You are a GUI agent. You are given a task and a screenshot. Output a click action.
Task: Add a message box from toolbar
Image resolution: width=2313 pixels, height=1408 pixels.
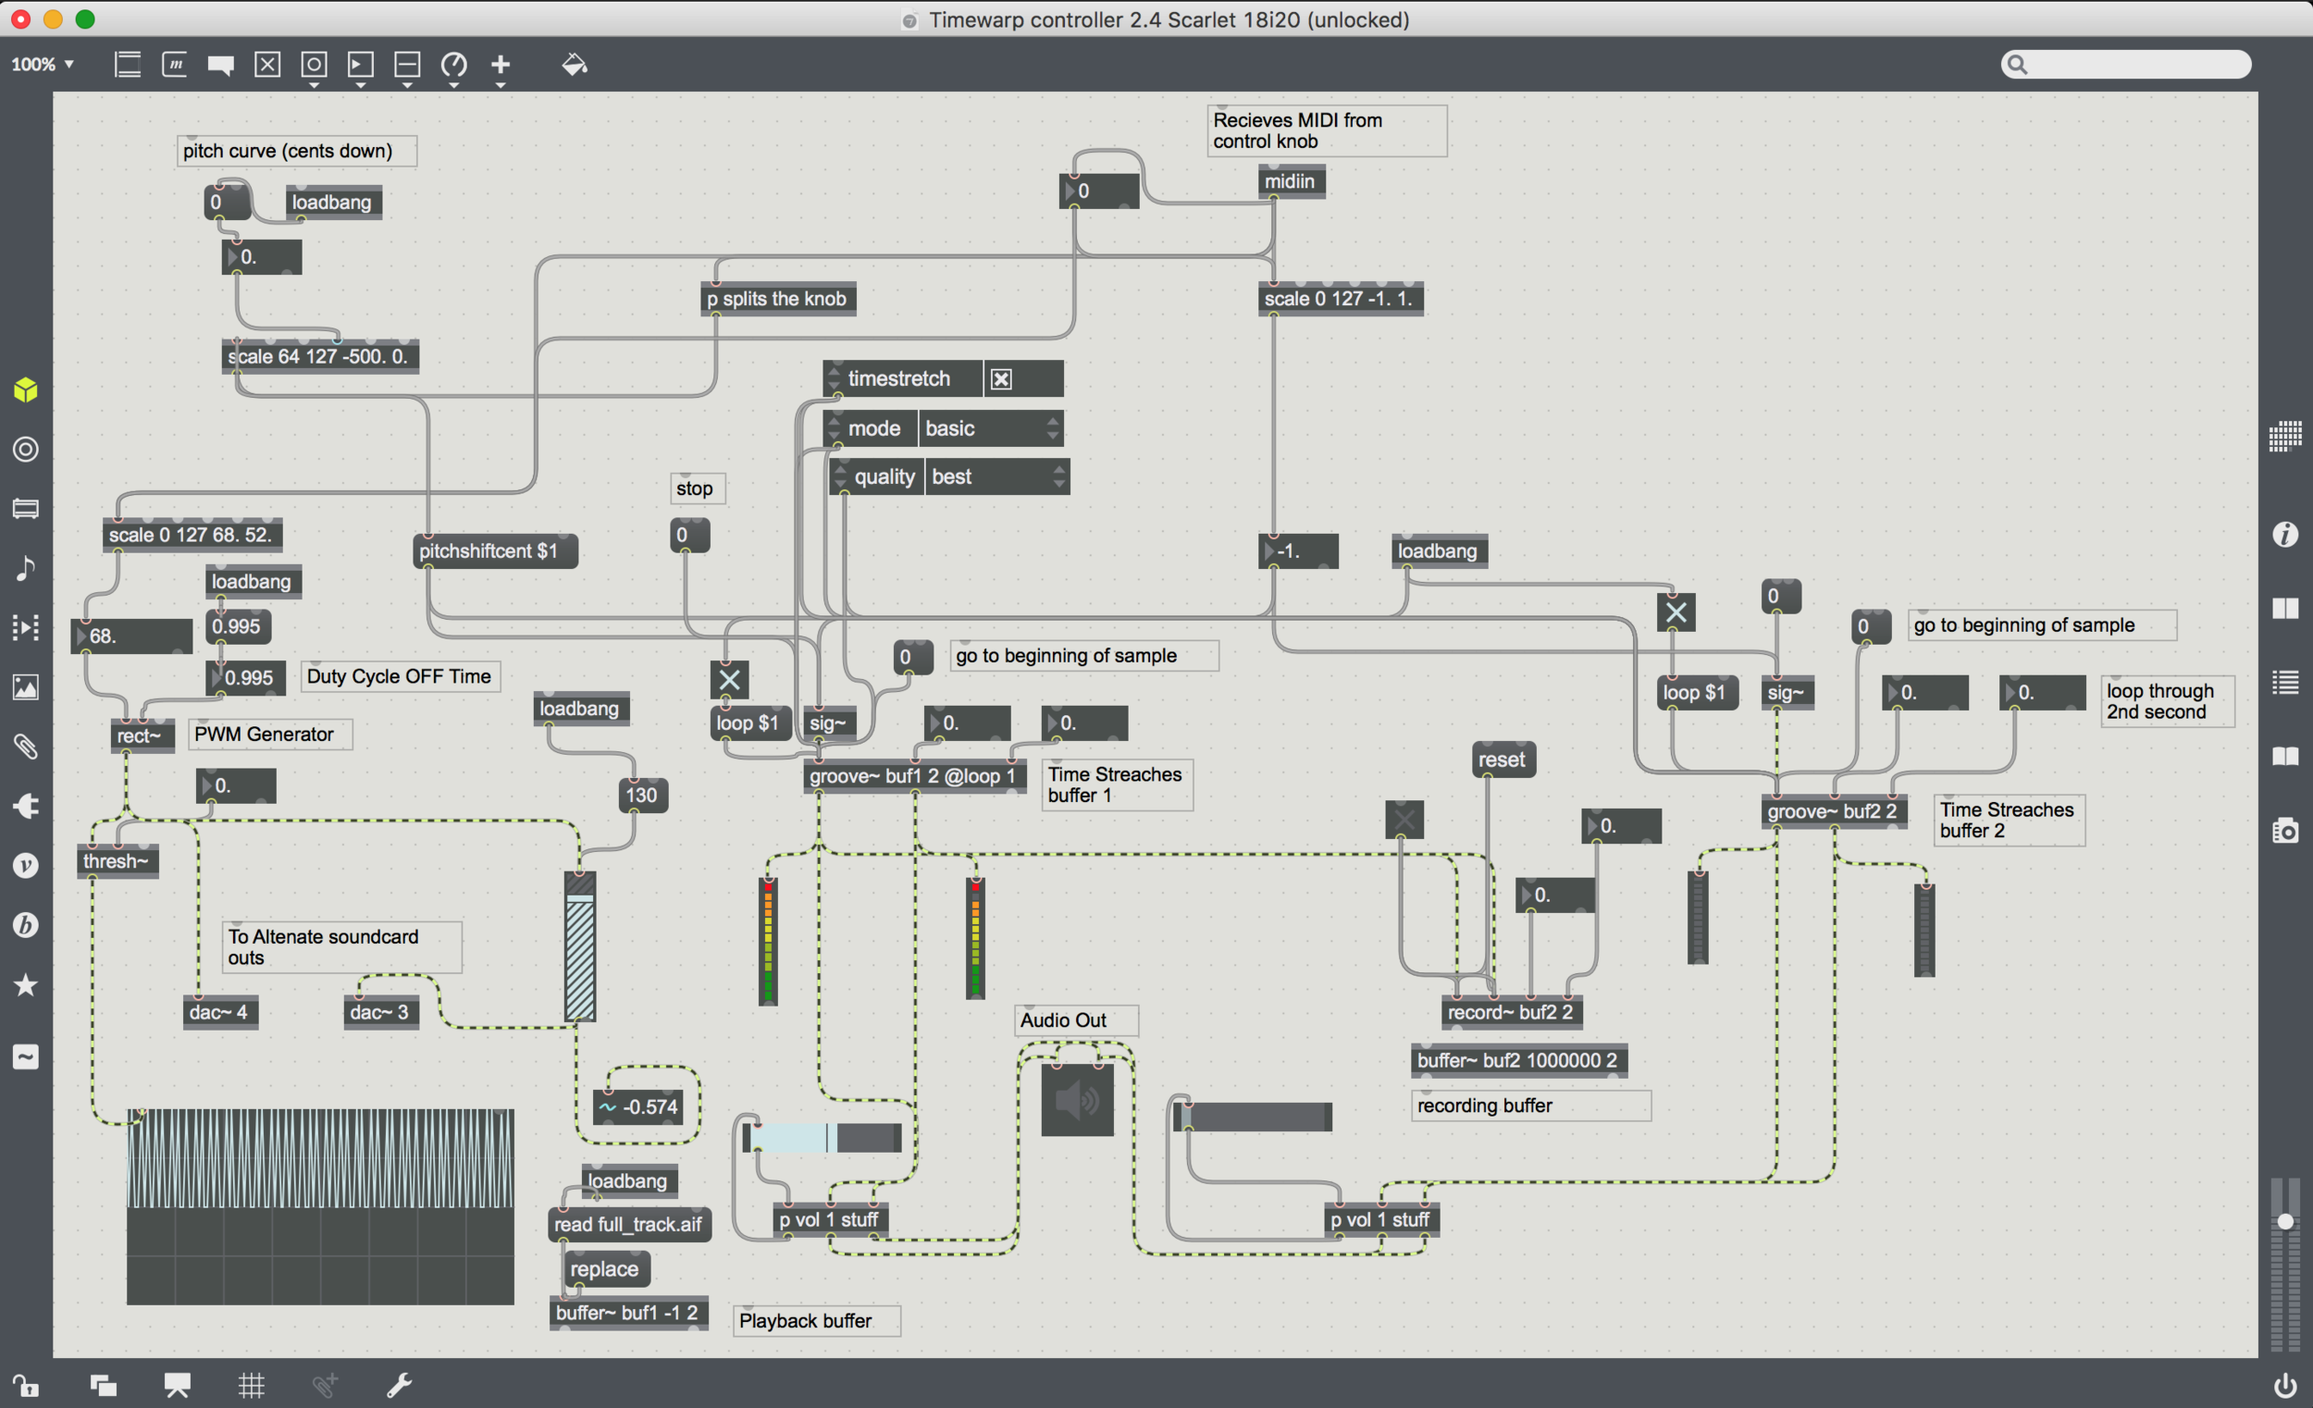click(x=174, y=64)
